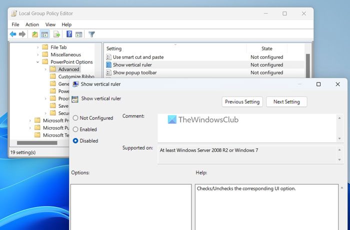Click the Export List toolbar icon

pos(56,34)
